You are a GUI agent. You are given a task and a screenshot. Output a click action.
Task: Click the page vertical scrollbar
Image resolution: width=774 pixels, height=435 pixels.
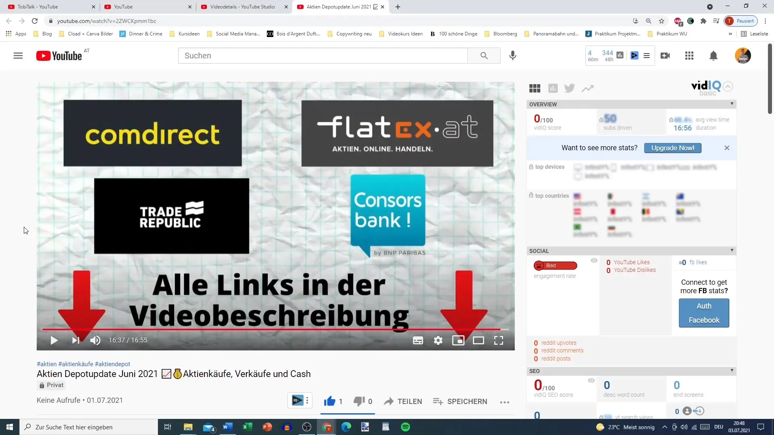pyautogui.click(x=770, y=79)
